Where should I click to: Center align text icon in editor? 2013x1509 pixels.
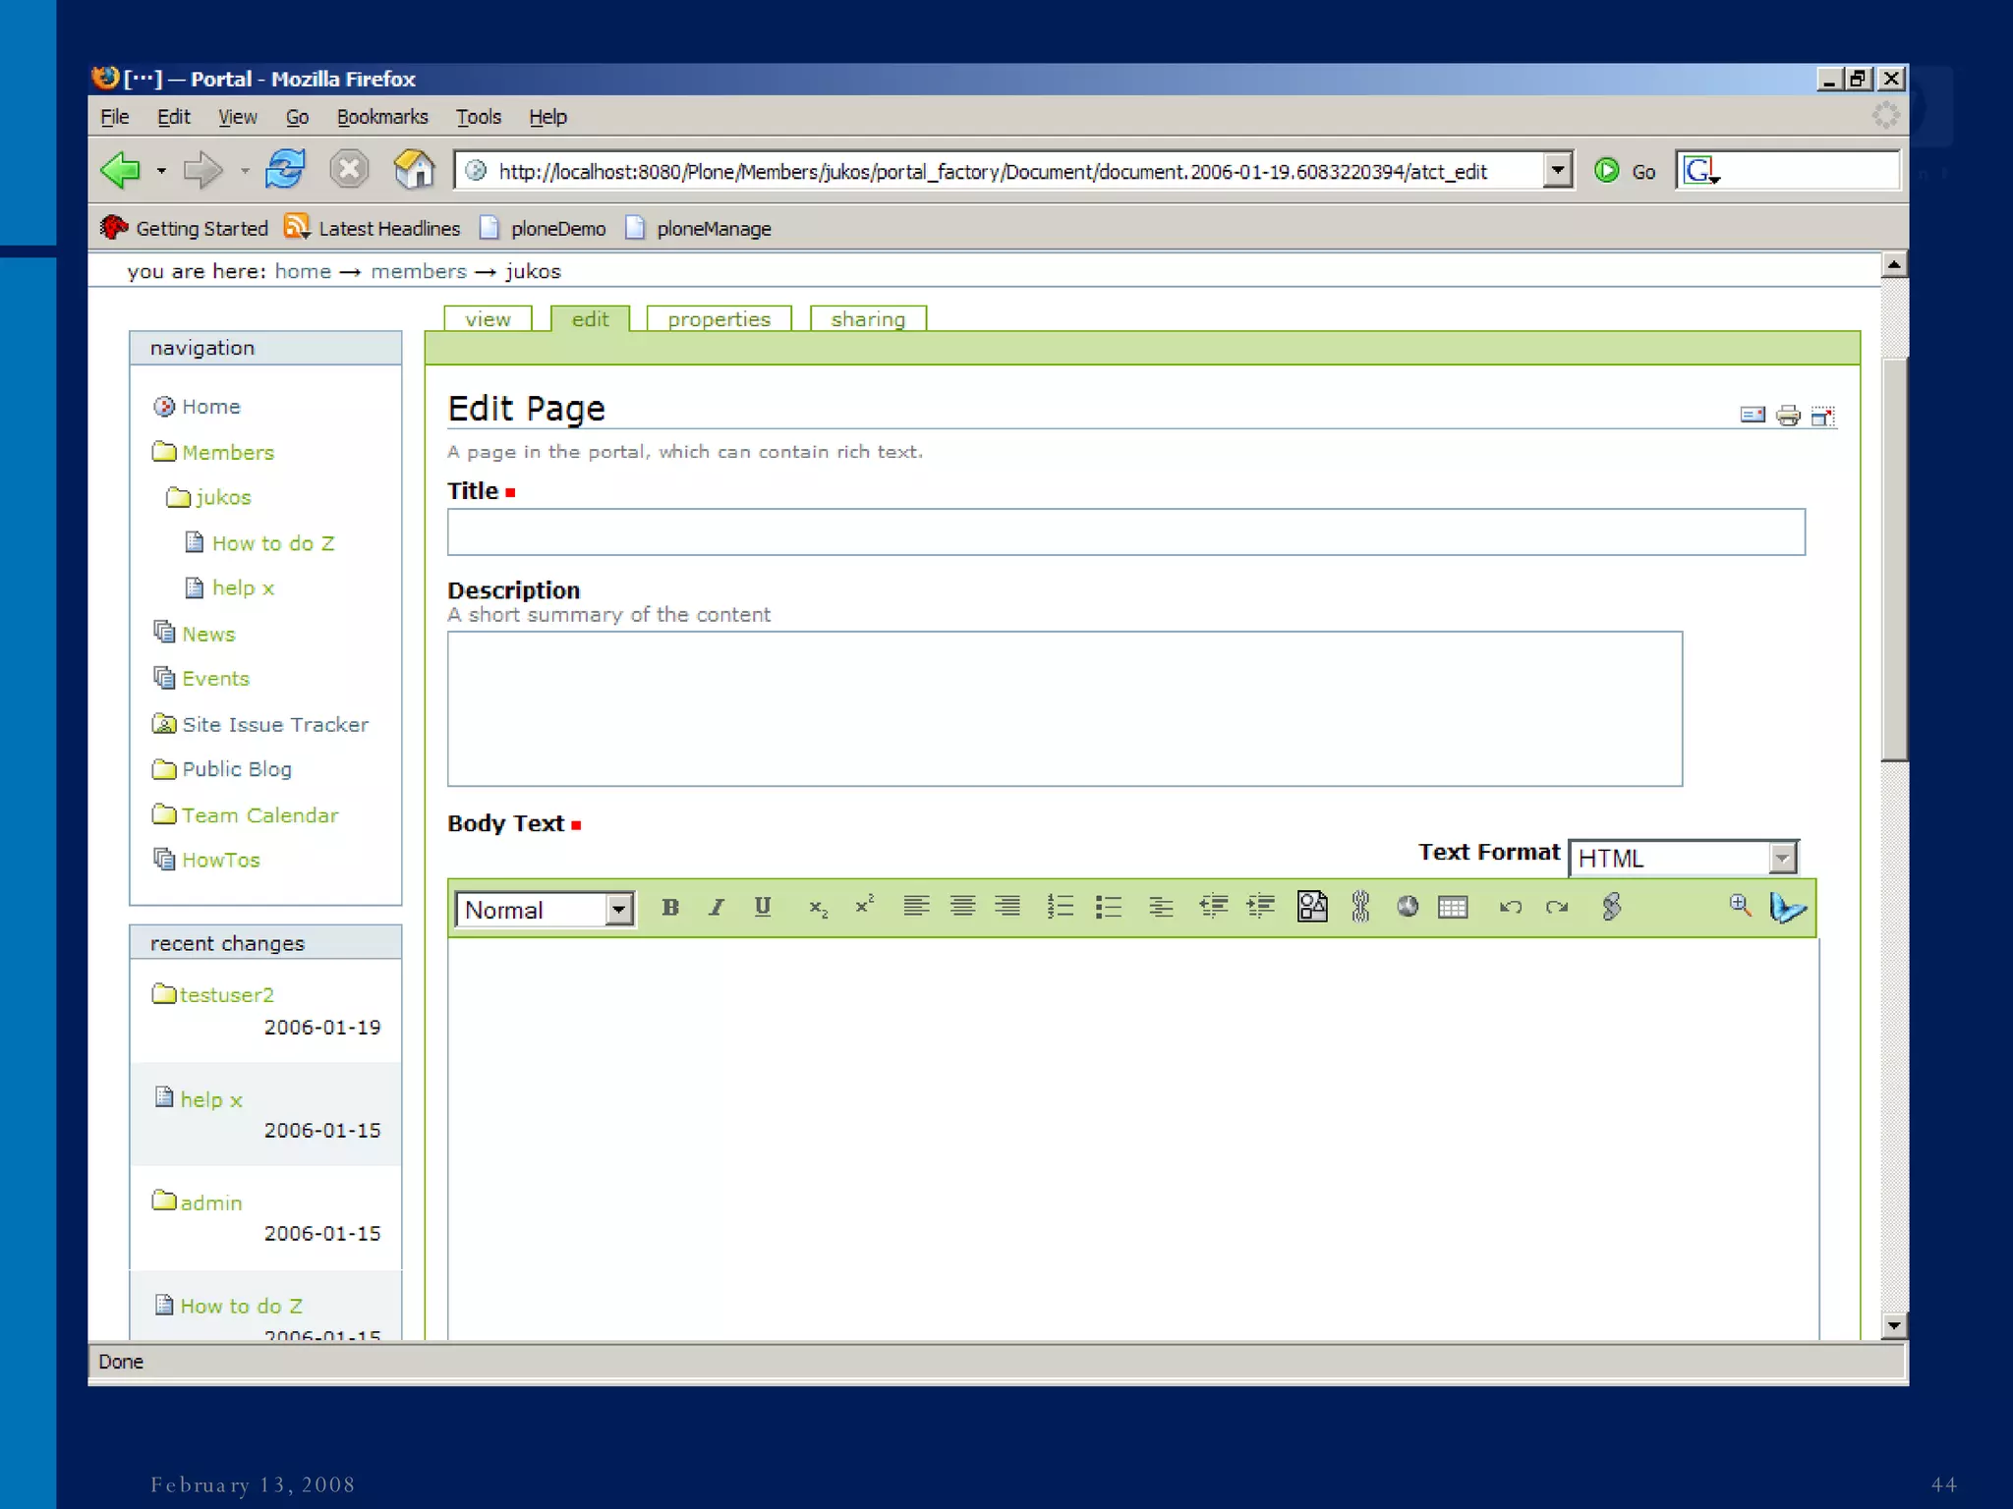[962, 907]
